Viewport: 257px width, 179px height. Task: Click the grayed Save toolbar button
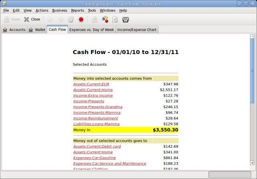click(x=12, y=19)
